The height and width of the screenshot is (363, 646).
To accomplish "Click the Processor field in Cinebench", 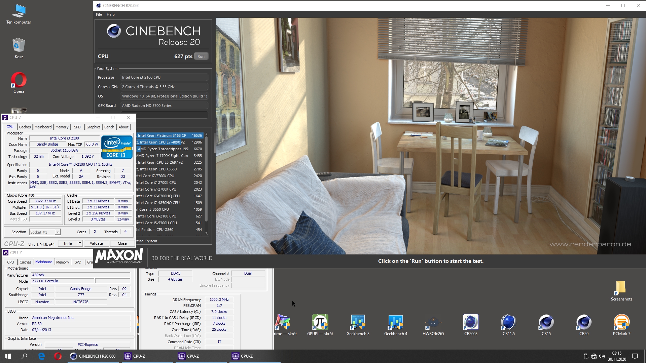I will coord(164,77).
